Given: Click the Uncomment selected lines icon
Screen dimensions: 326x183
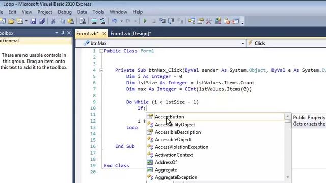Looking at the screenshot, I should (103, 21).
